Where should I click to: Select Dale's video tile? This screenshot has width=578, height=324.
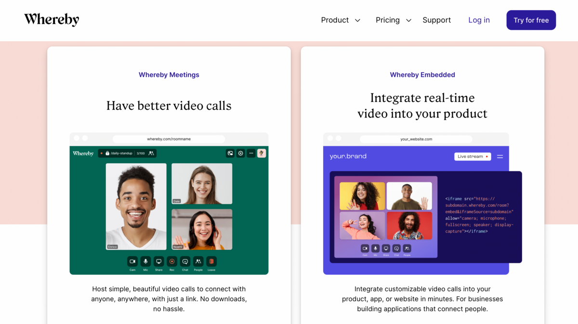202,183
